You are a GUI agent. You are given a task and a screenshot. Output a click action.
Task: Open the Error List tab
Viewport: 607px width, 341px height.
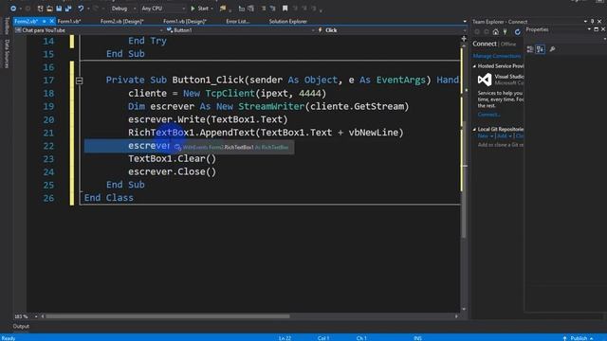click(238, 21)
